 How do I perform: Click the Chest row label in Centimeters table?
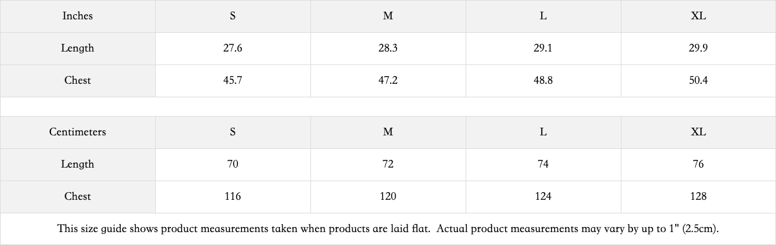[x=78, y=197]
